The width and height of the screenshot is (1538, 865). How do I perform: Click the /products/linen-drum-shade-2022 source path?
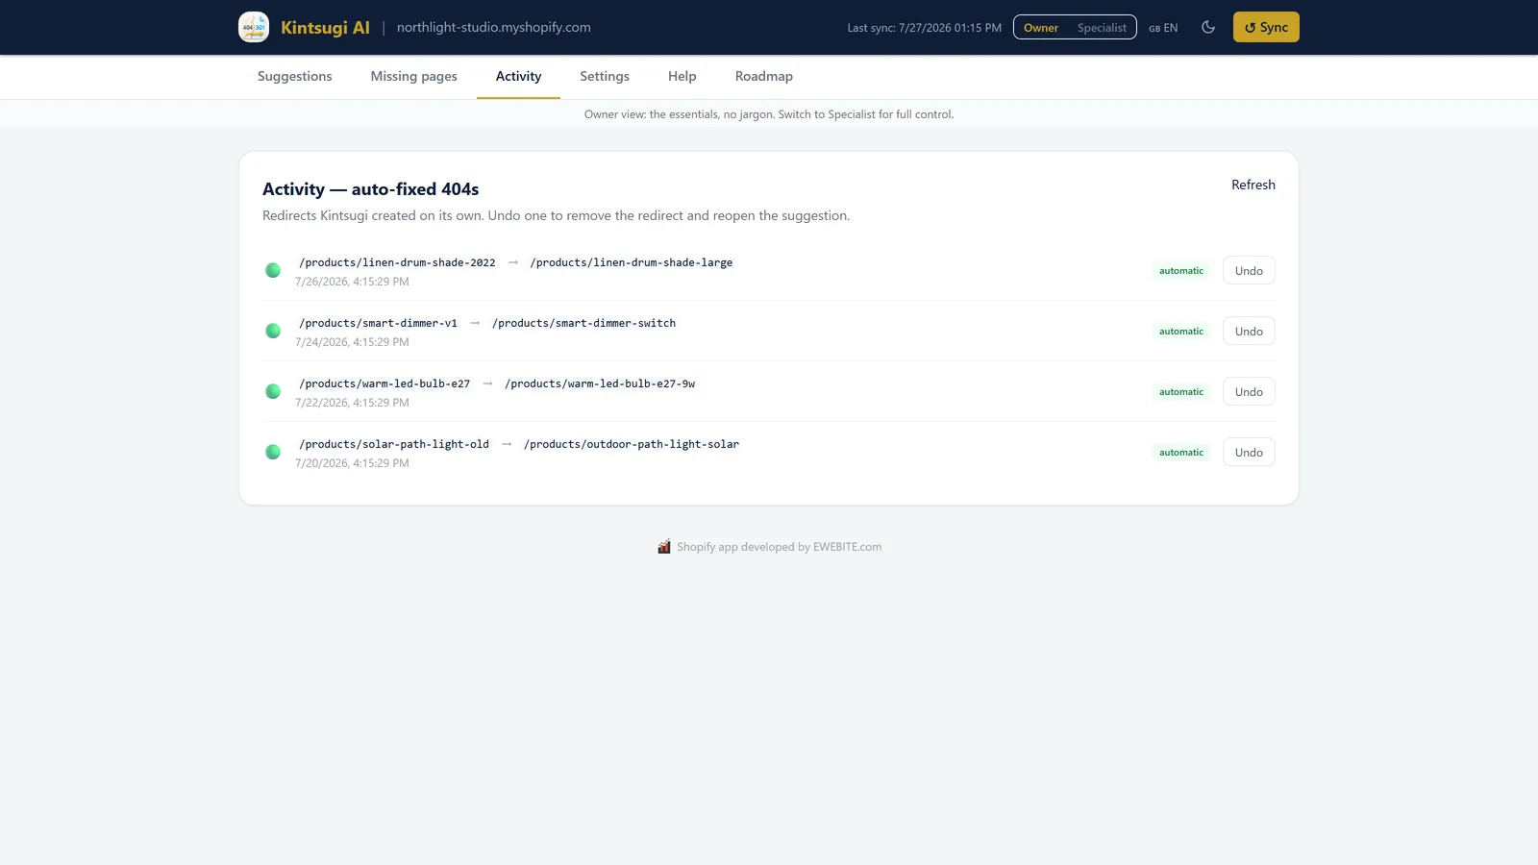[x=397, y=262]
